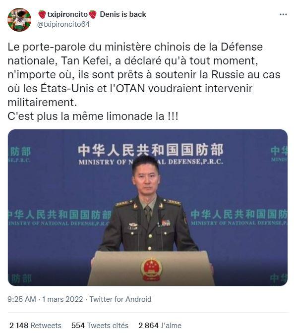
Task: View the 554 Tweets cités list
Action: coord(100,326)
